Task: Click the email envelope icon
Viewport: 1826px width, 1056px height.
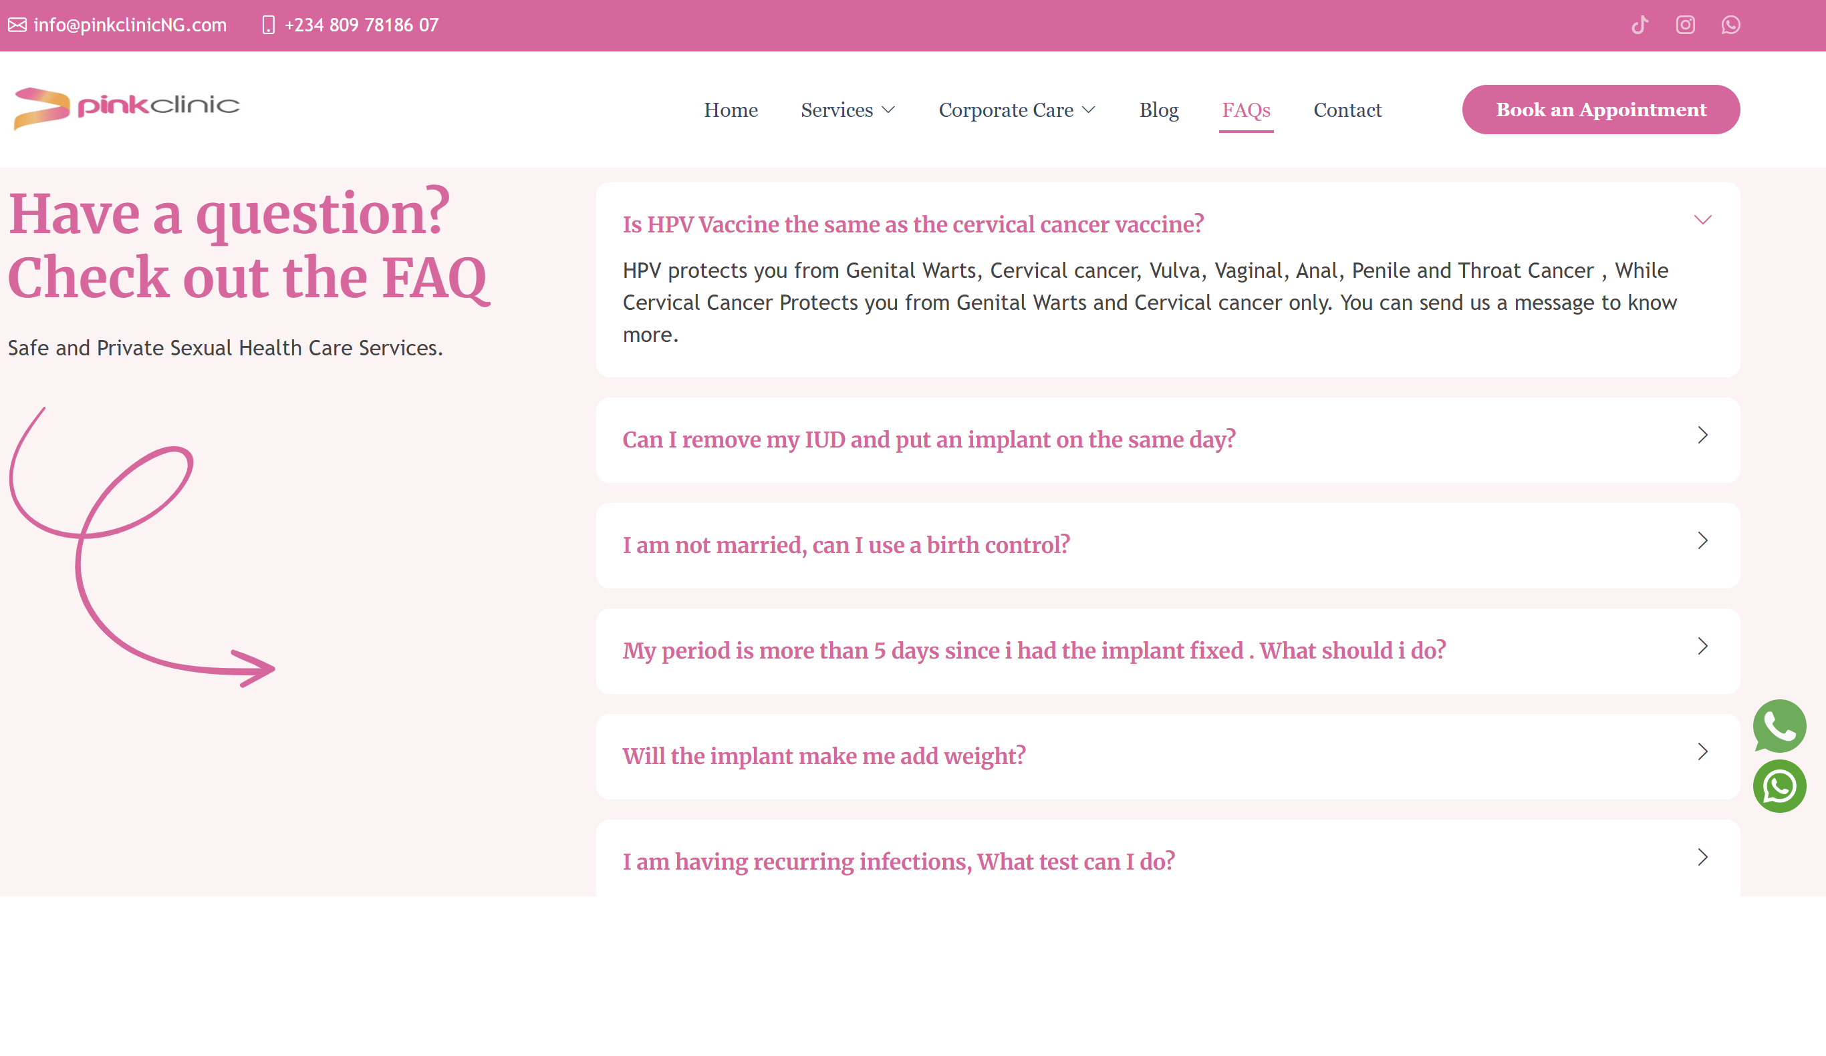Action: coord(17,25)
